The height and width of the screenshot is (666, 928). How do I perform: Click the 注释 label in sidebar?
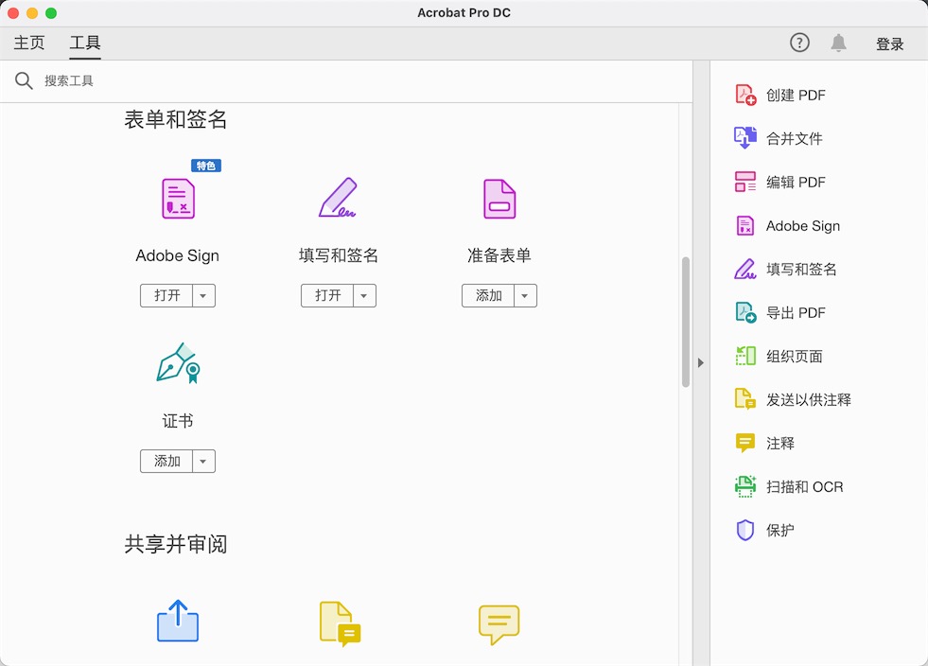[x=780, y=444]
